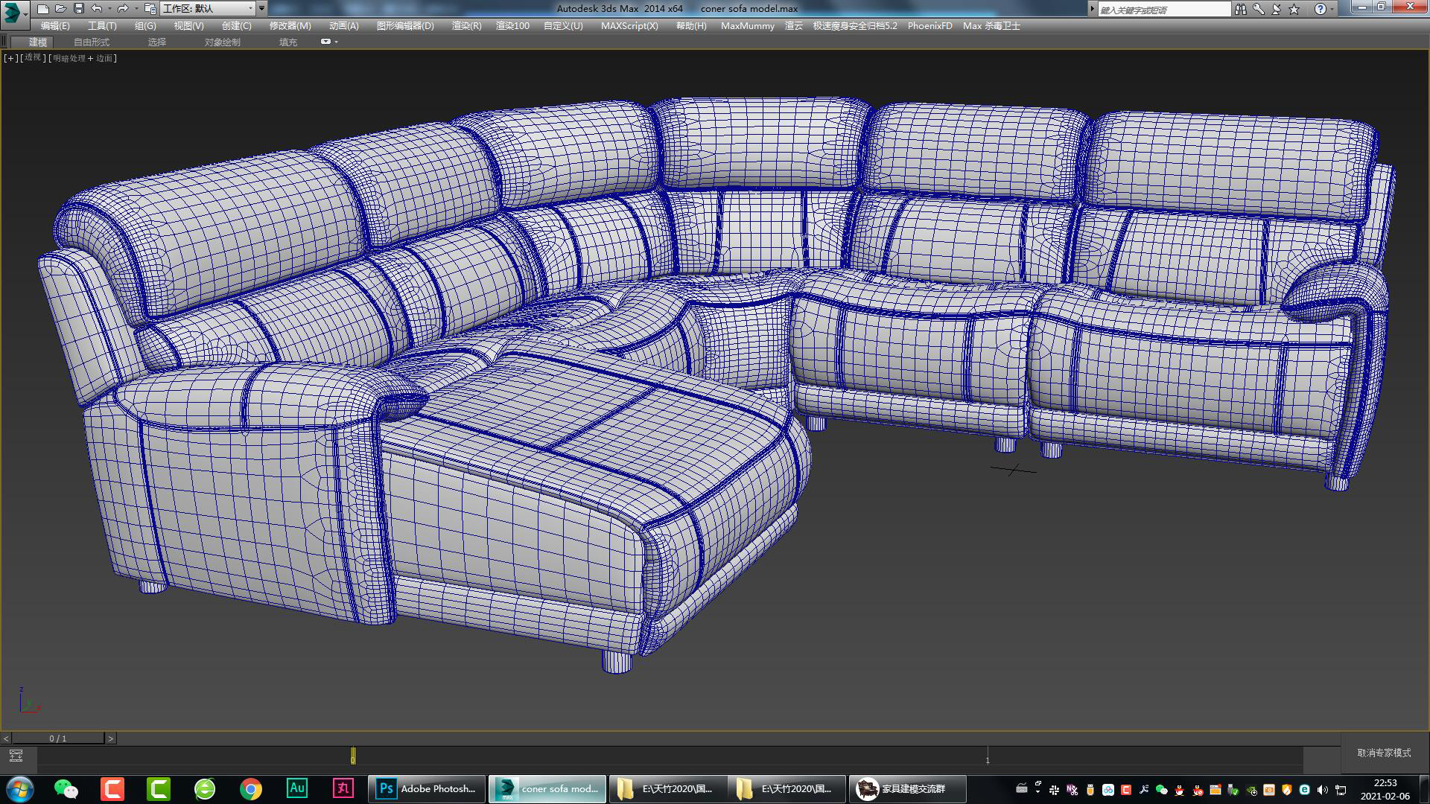The width and height of the screenshot is (1430, 804).
Task: Click the InfoCenter search binoculars icon
Action: [x=1241, y=9]
